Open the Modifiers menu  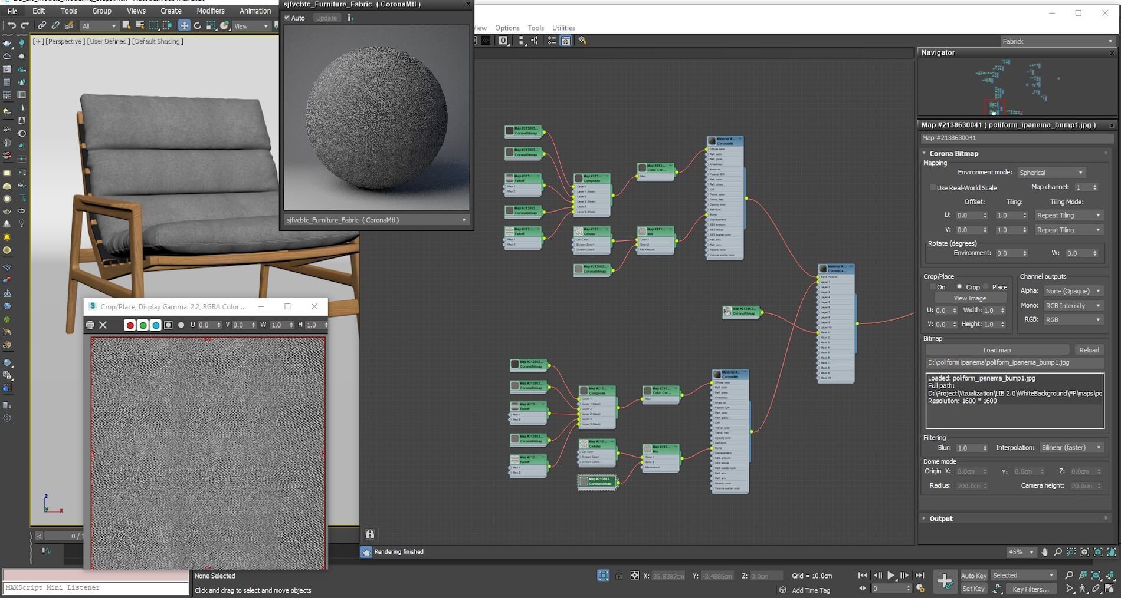210,11
